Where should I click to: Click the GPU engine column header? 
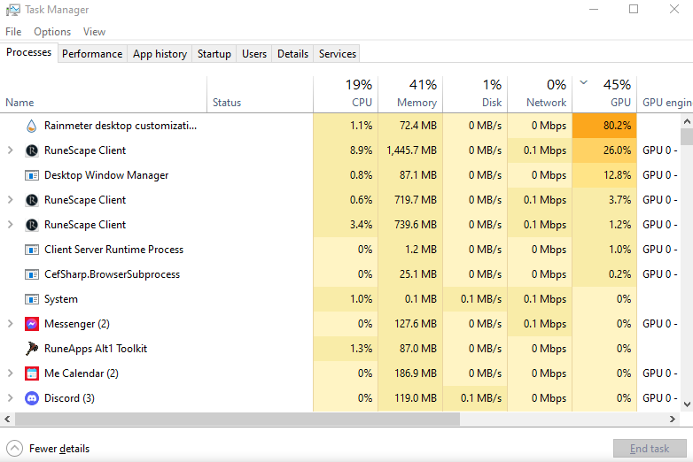point(665,95)
